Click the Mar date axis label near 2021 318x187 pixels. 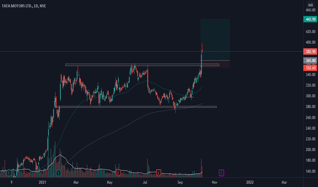coord(76,182)
